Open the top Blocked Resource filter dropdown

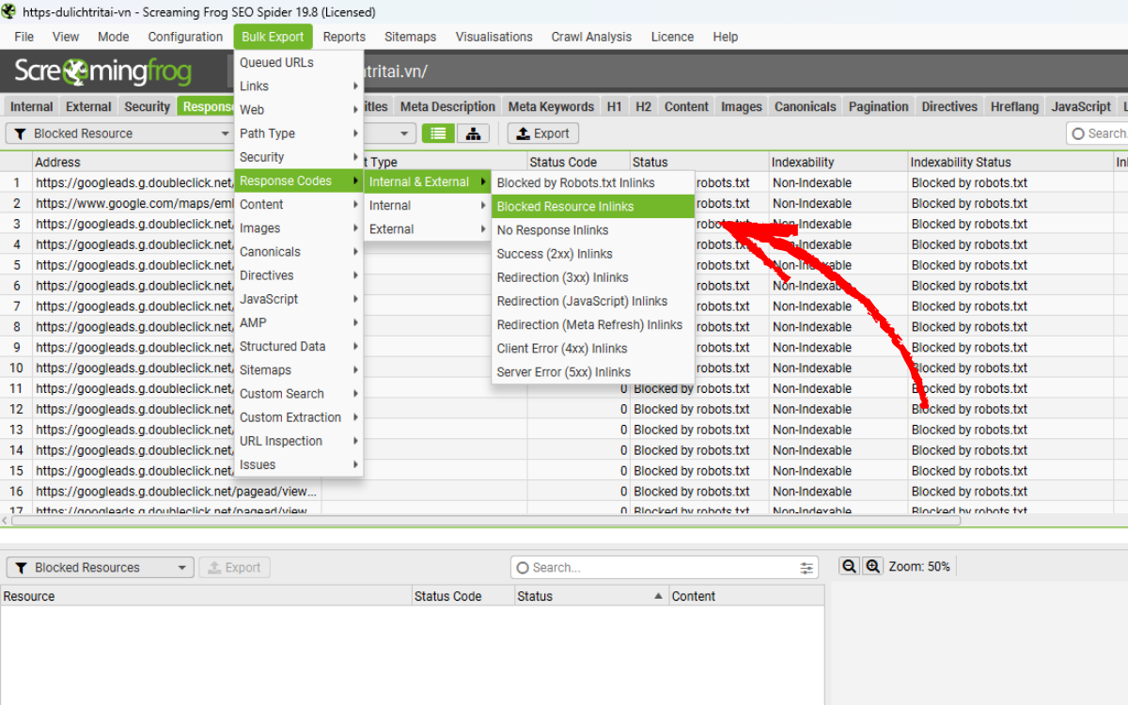pyautogui.click(x=118, y=133)
